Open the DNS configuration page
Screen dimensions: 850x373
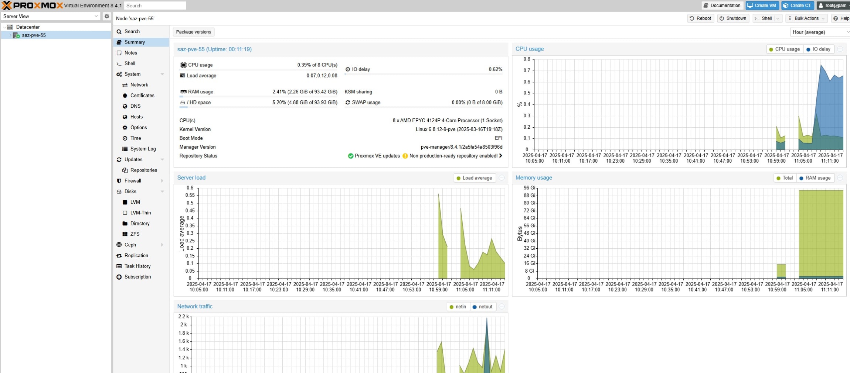[135, 106]
